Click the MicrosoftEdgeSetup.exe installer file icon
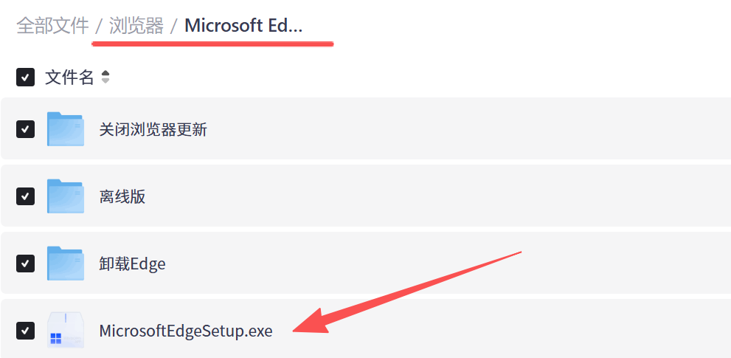The image size is (731, 358). coord(65,331)
